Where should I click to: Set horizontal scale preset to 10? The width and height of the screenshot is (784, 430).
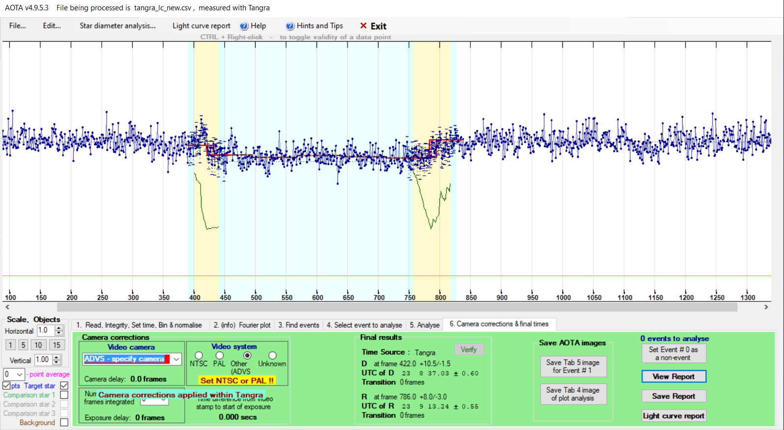point(38,345)
